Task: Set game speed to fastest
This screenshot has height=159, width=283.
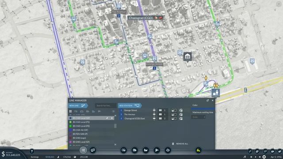Action: (x=264, y=157)
